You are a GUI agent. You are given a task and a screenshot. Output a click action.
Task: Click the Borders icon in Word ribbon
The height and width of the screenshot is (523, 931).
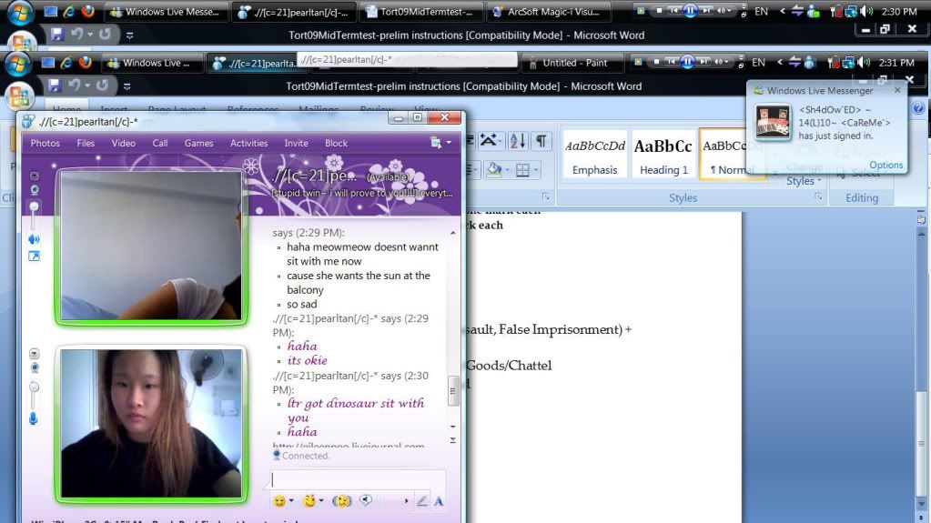pyautogui.click(x=522, y=170)
